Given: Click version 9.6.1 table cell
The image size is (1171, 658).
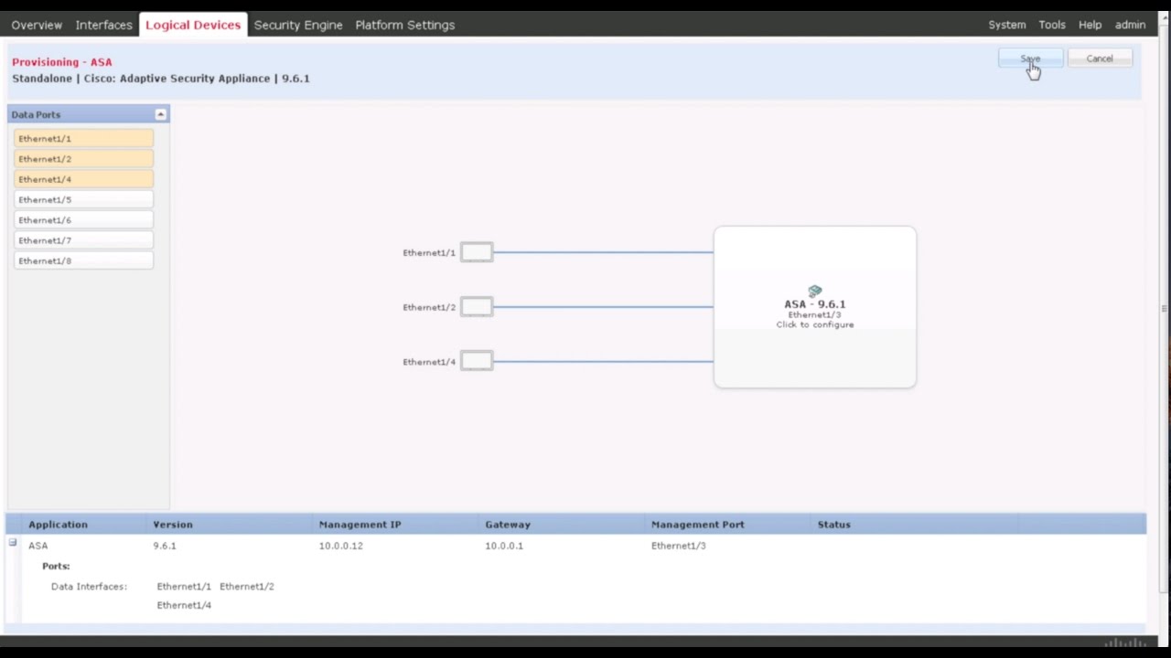Looking at the screenshot, I should (165, 546).
